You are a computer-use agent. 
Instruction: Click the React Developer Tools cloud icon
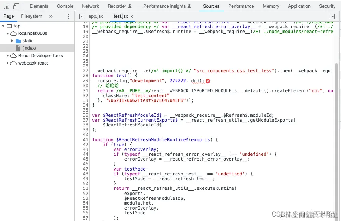pyautogui.click(x=13, y=56)
